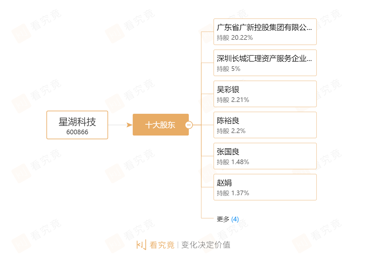Select shareholder 陈裕良
The height and width of the screenshot is (258, 367).
(x=228, y=121)
